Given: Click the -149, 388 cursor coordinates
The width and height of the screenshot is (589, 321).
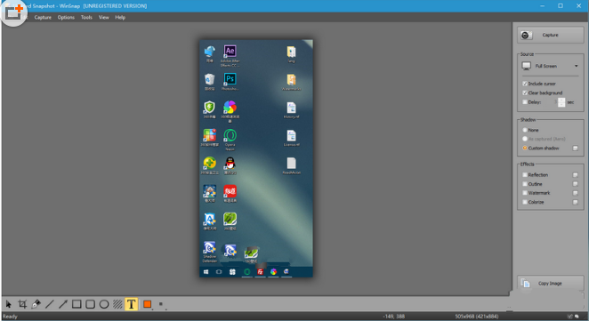Looking at the screenshot, I should pos(393,317).
